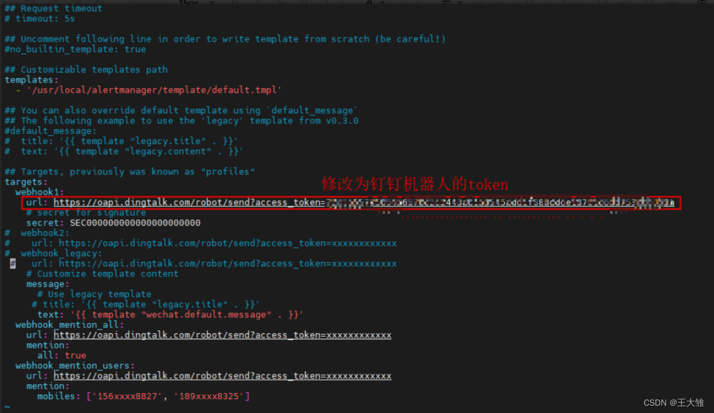The height and width of the screenshot is (413, 714).
Task: Click the '## Request timeout' comment line
Action: [53, 8]
